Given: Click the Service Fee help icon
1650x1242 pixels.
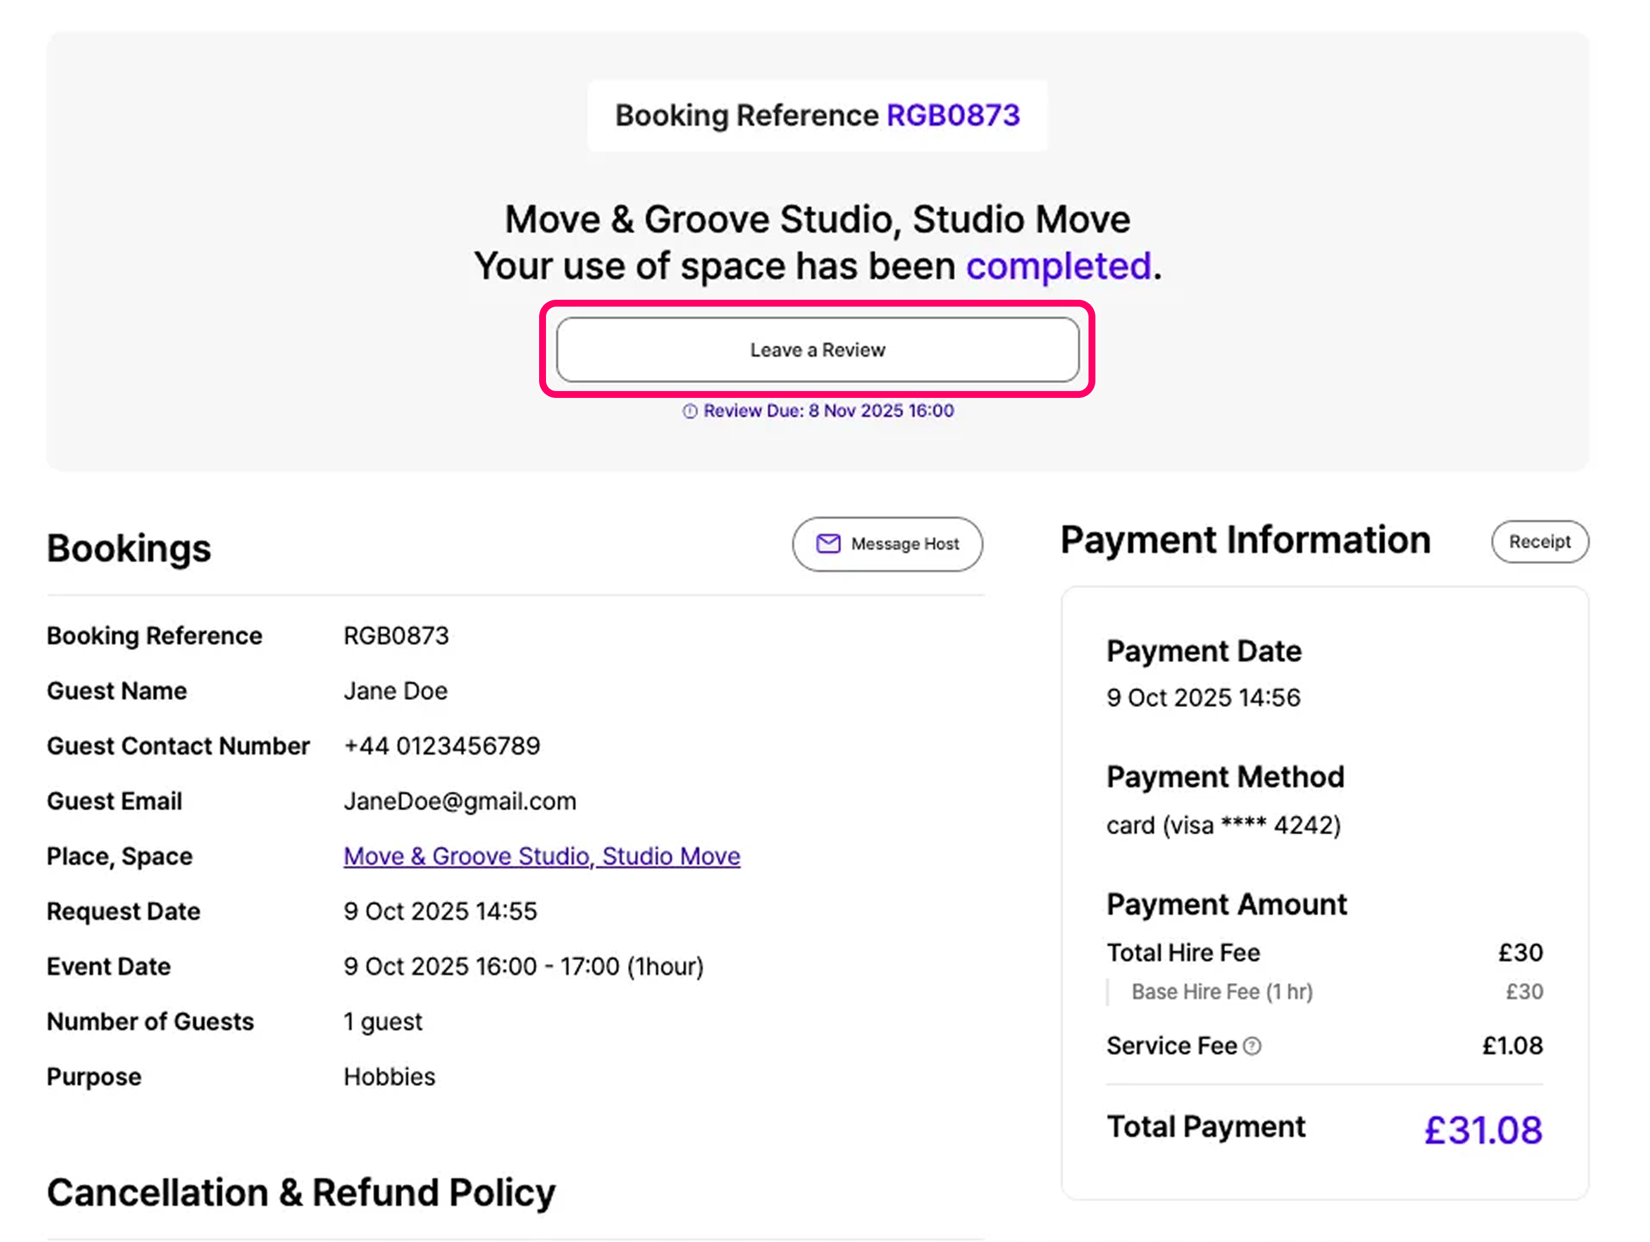Looking at the screenshot, I should click(x=1253, y=1047).
